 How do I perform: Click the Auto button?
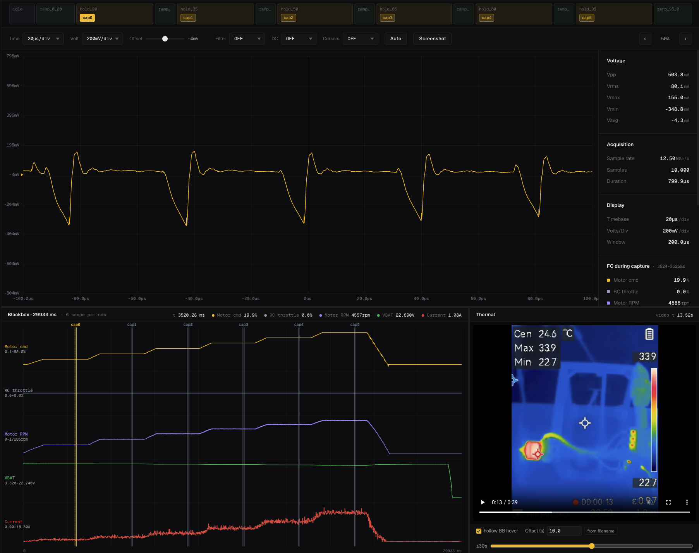pos(396,39)
